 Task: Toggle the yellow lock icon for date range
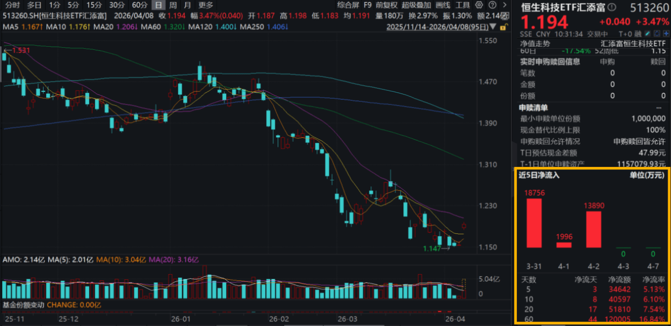click(503, 26)
